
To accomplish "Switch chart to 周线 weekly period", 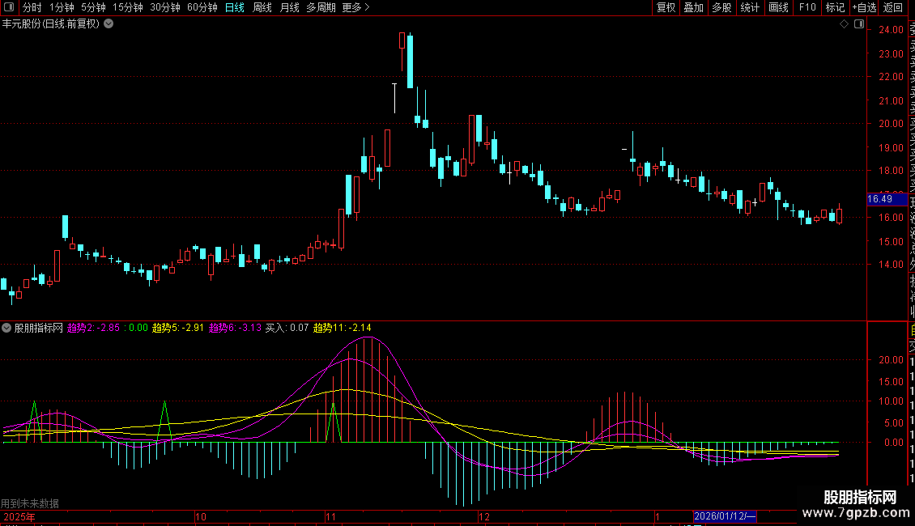I will tap(262, 8).
